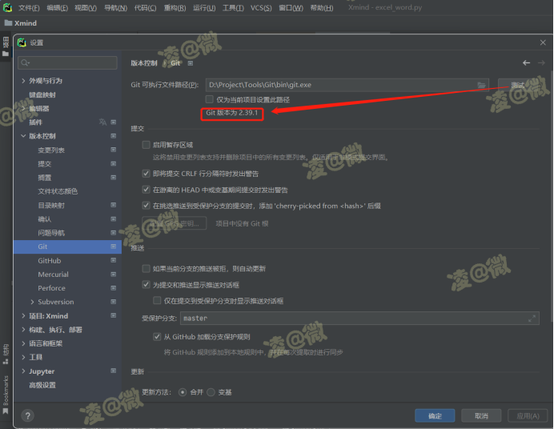Open the Bookmarks tool window on left strip

point(6,395)
